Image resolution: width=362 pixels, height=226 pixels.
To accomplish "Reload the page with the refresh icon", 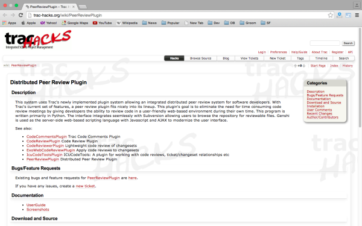I will (21, 15).
